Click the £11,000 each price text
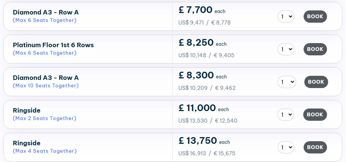The image size is (346, 162). click(x=203, y=108)
